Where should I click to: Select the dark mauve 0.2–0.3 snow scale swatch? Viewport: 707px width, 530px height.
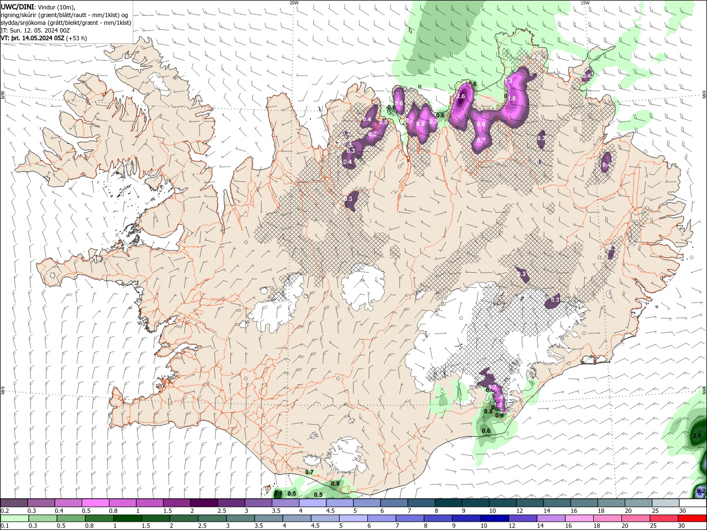point(14,503)
